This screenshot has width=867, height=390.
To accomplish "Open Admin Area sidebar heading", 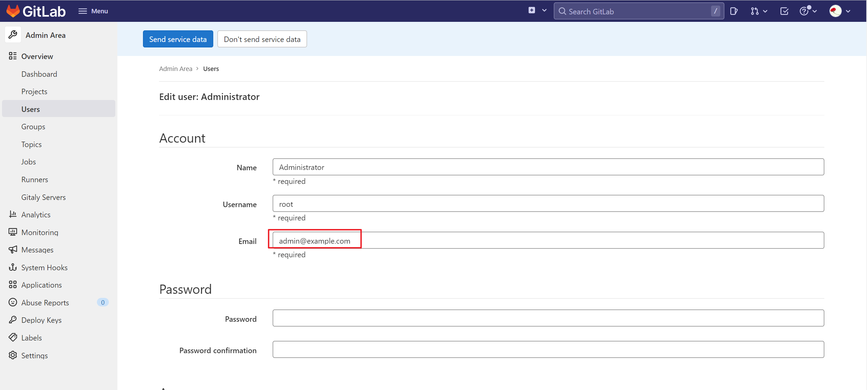I will (45, 35).
